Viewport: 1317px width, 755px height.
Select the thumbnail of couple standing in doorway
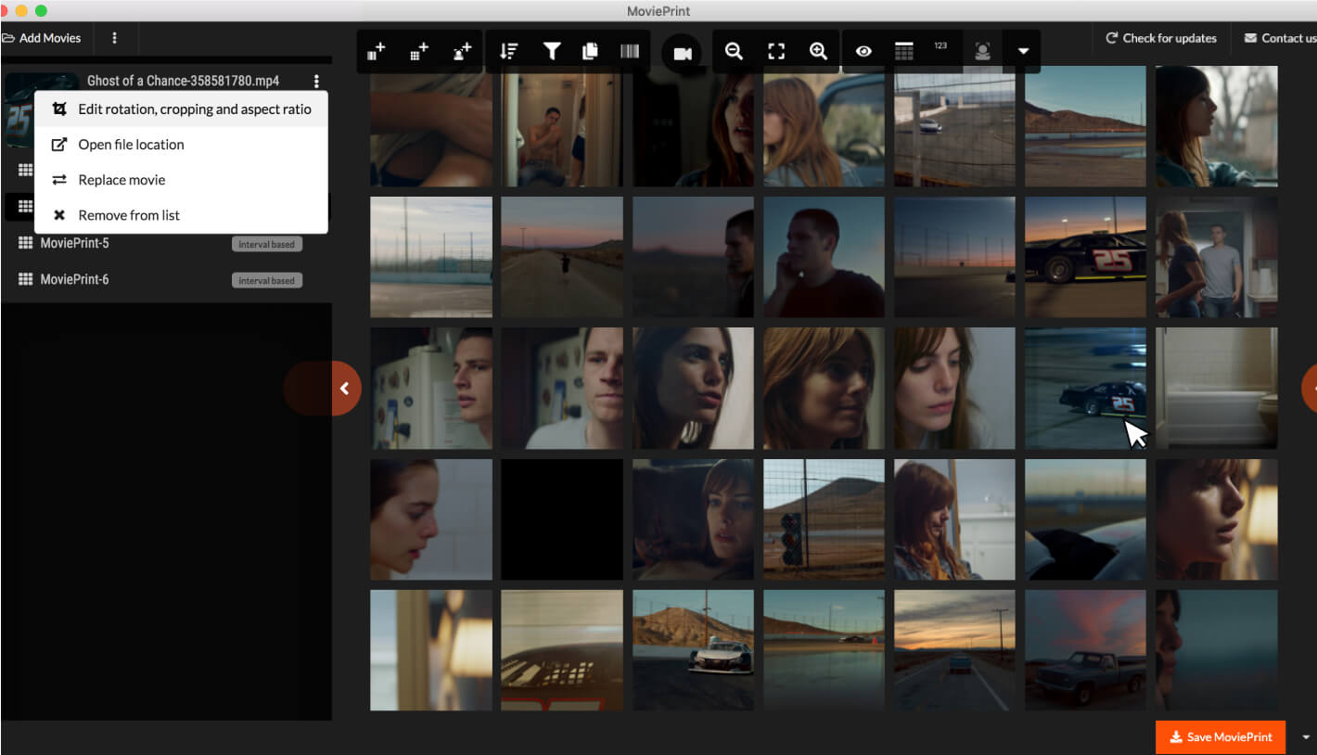[x=1217, y=257]
